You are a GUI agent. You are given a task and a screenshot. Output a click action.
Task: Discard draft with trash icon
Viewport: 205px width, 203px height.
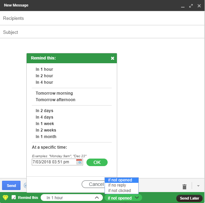(x=184, y=187)
